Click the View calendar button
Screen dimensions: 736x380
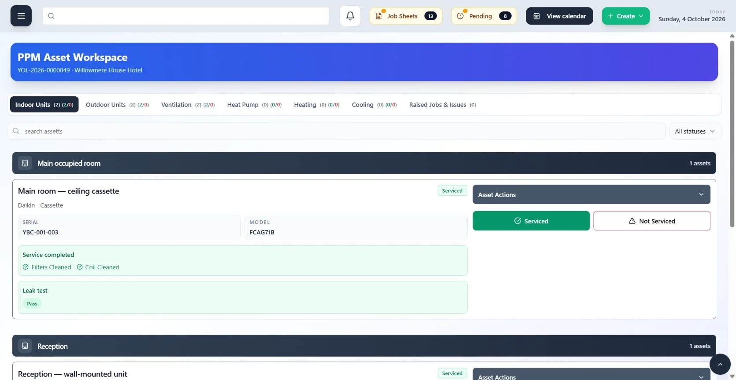click(559, 16)
